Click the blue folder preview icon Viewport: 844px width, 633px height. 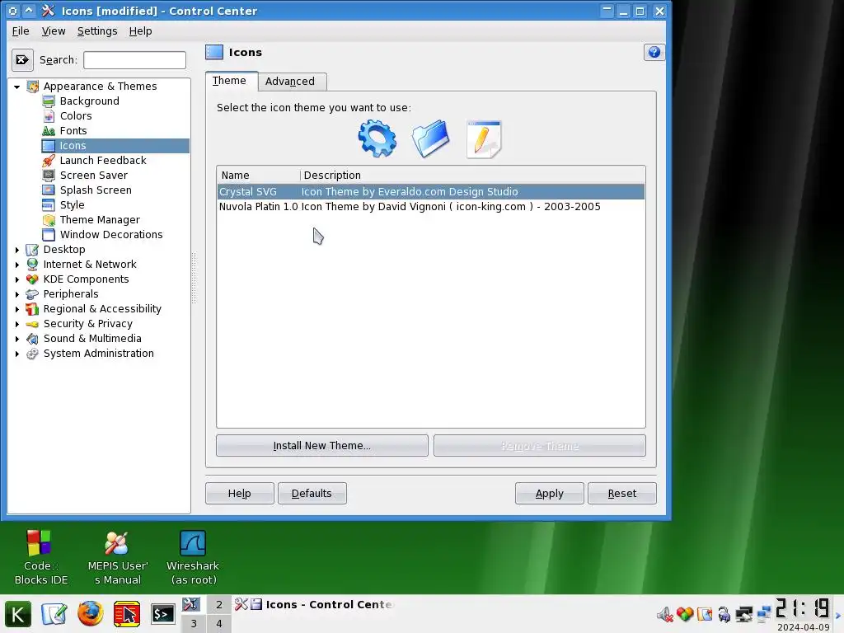coord(430,138)
